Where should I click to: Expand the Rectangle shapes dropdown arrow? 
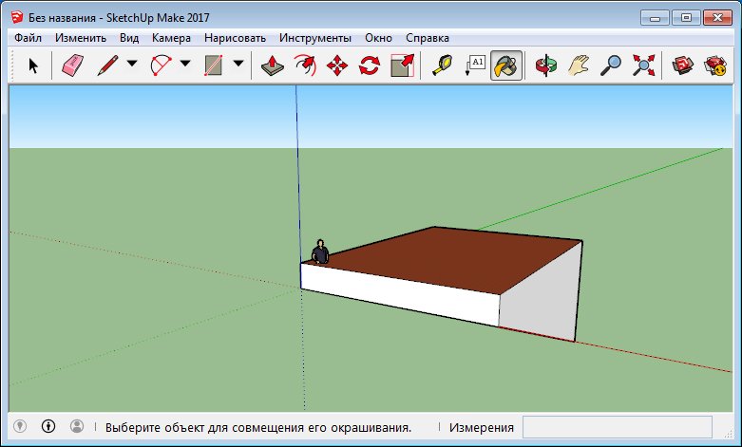(238, 65)
